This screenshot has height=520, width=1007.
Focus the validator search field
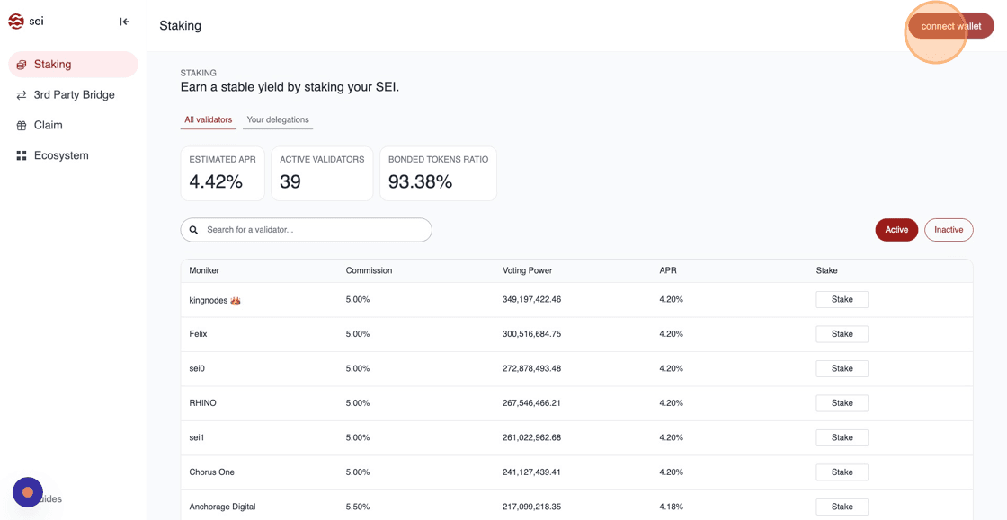coord(315,230)
